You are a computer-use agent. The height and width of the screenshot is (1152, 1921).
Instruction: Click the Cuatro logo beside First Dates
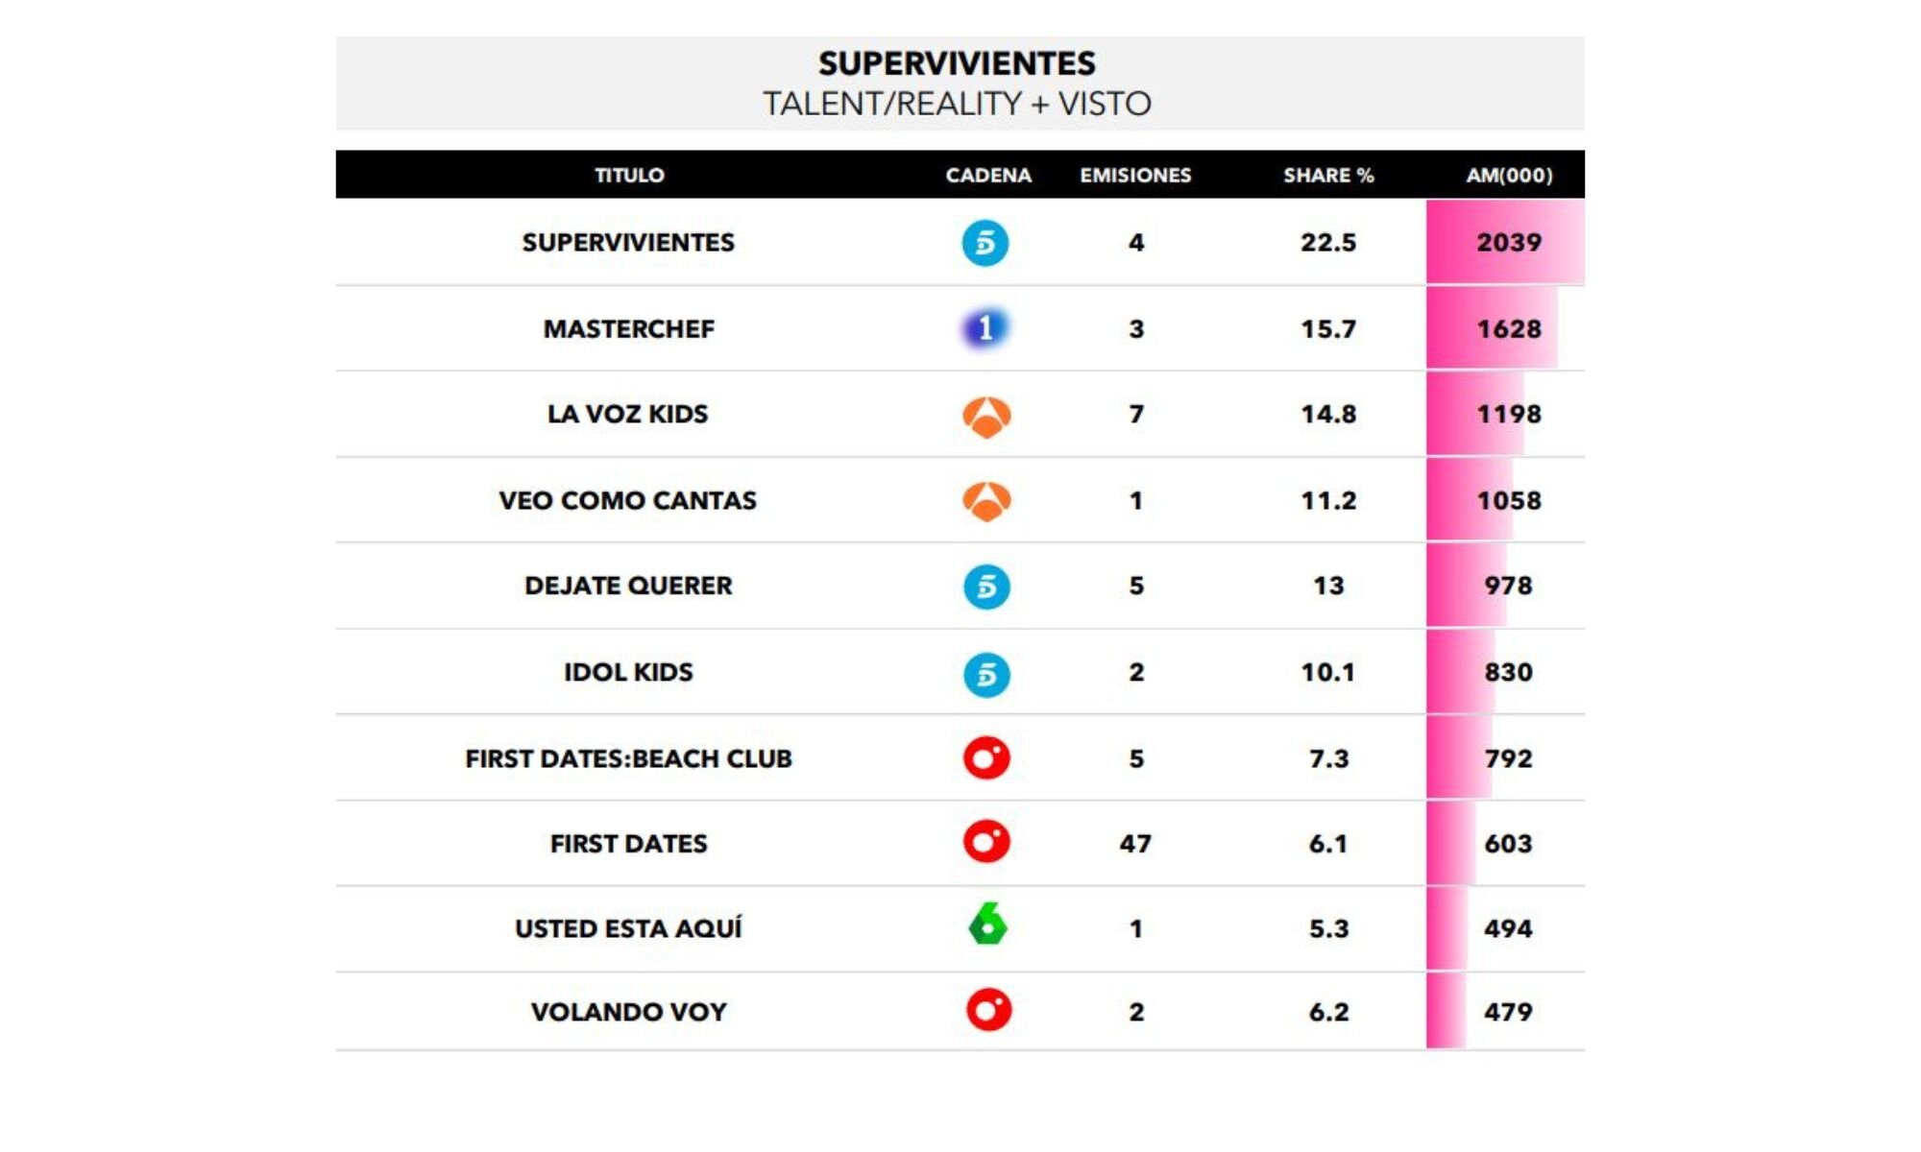pos(986,842)
